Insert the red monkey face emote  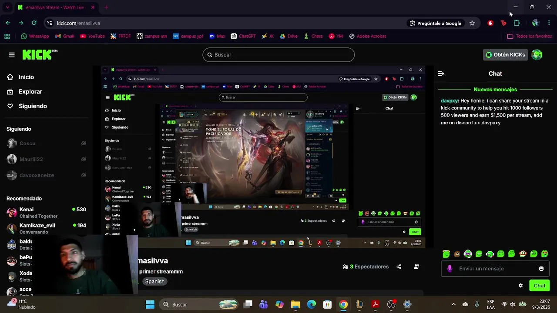point(523,254)
